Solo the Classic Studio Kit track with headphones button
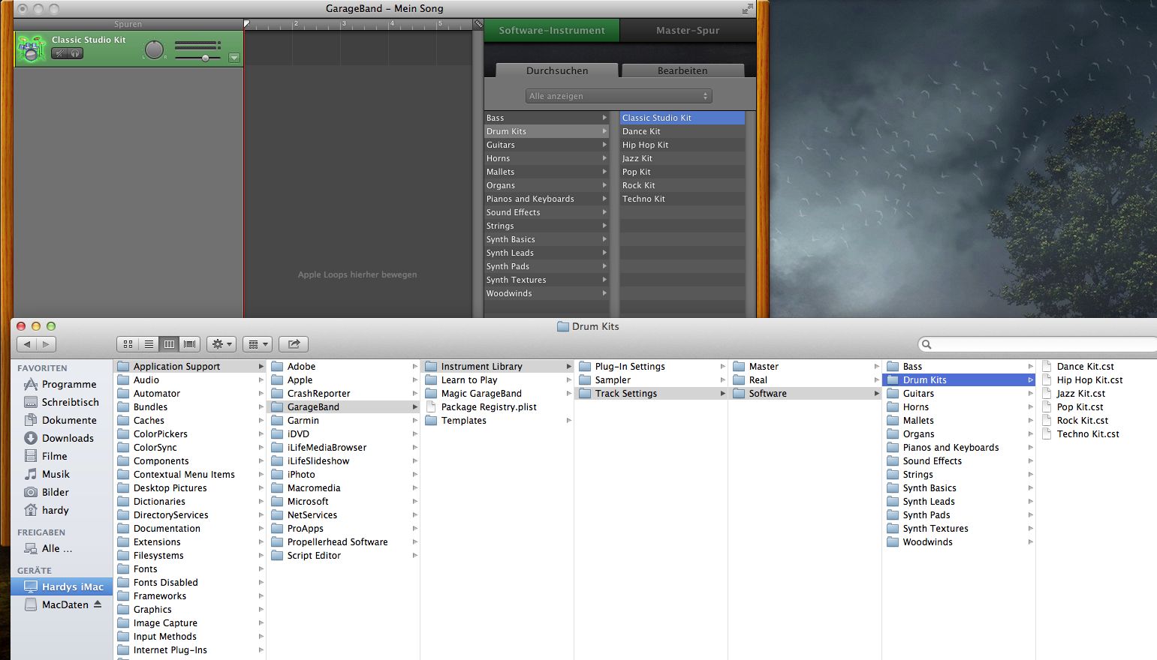 point(75,53)
